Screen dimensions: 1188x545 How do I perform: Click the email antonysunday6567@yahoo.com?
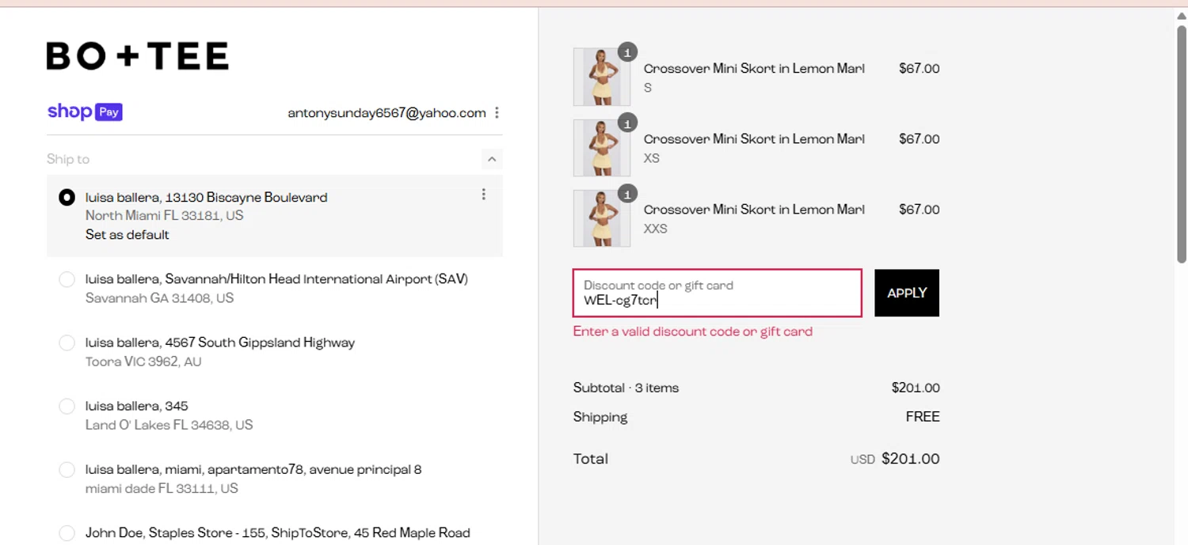pyautogui.click(x=386, y=113)
